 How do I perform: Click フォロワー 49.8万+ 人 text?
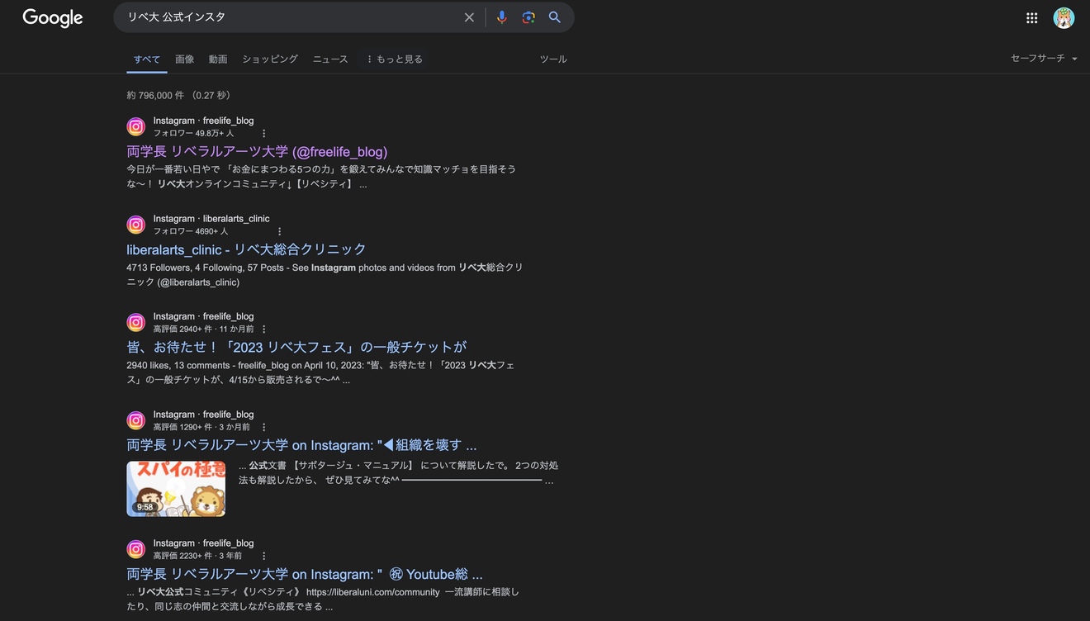(193, 134)
